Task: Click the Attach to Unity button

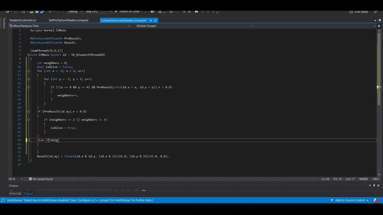Action: pos(129,11)
